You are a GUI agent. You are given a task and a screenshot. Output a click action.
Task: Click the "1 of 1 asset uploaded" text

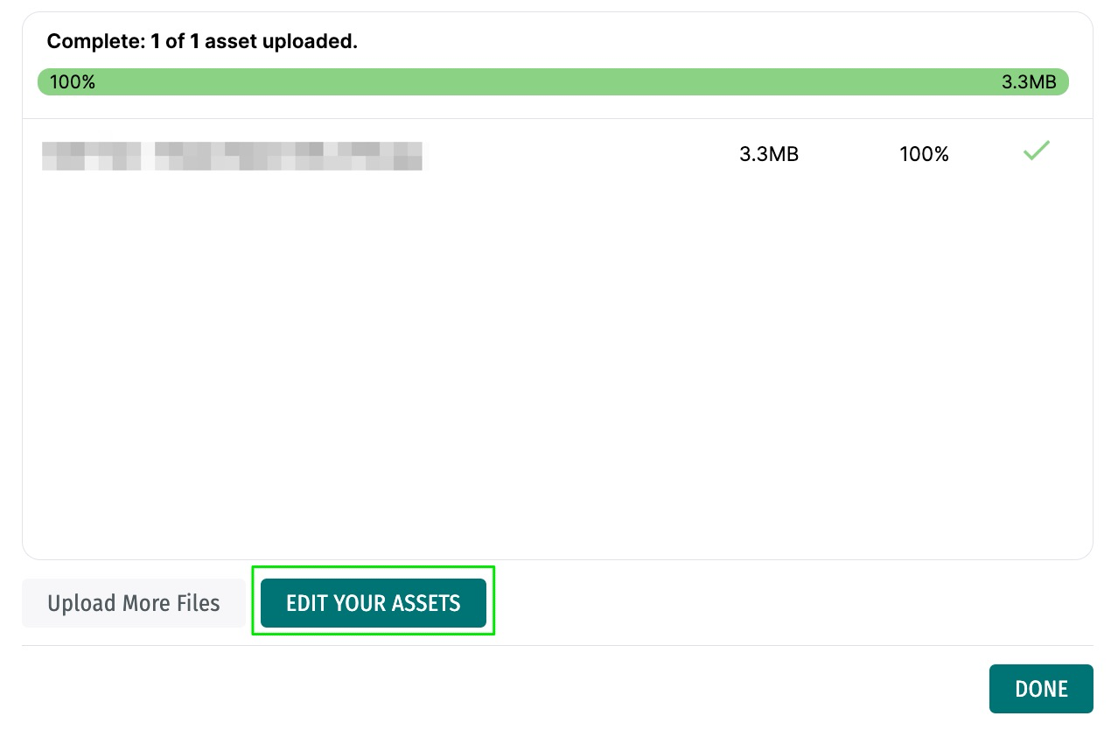254,41
